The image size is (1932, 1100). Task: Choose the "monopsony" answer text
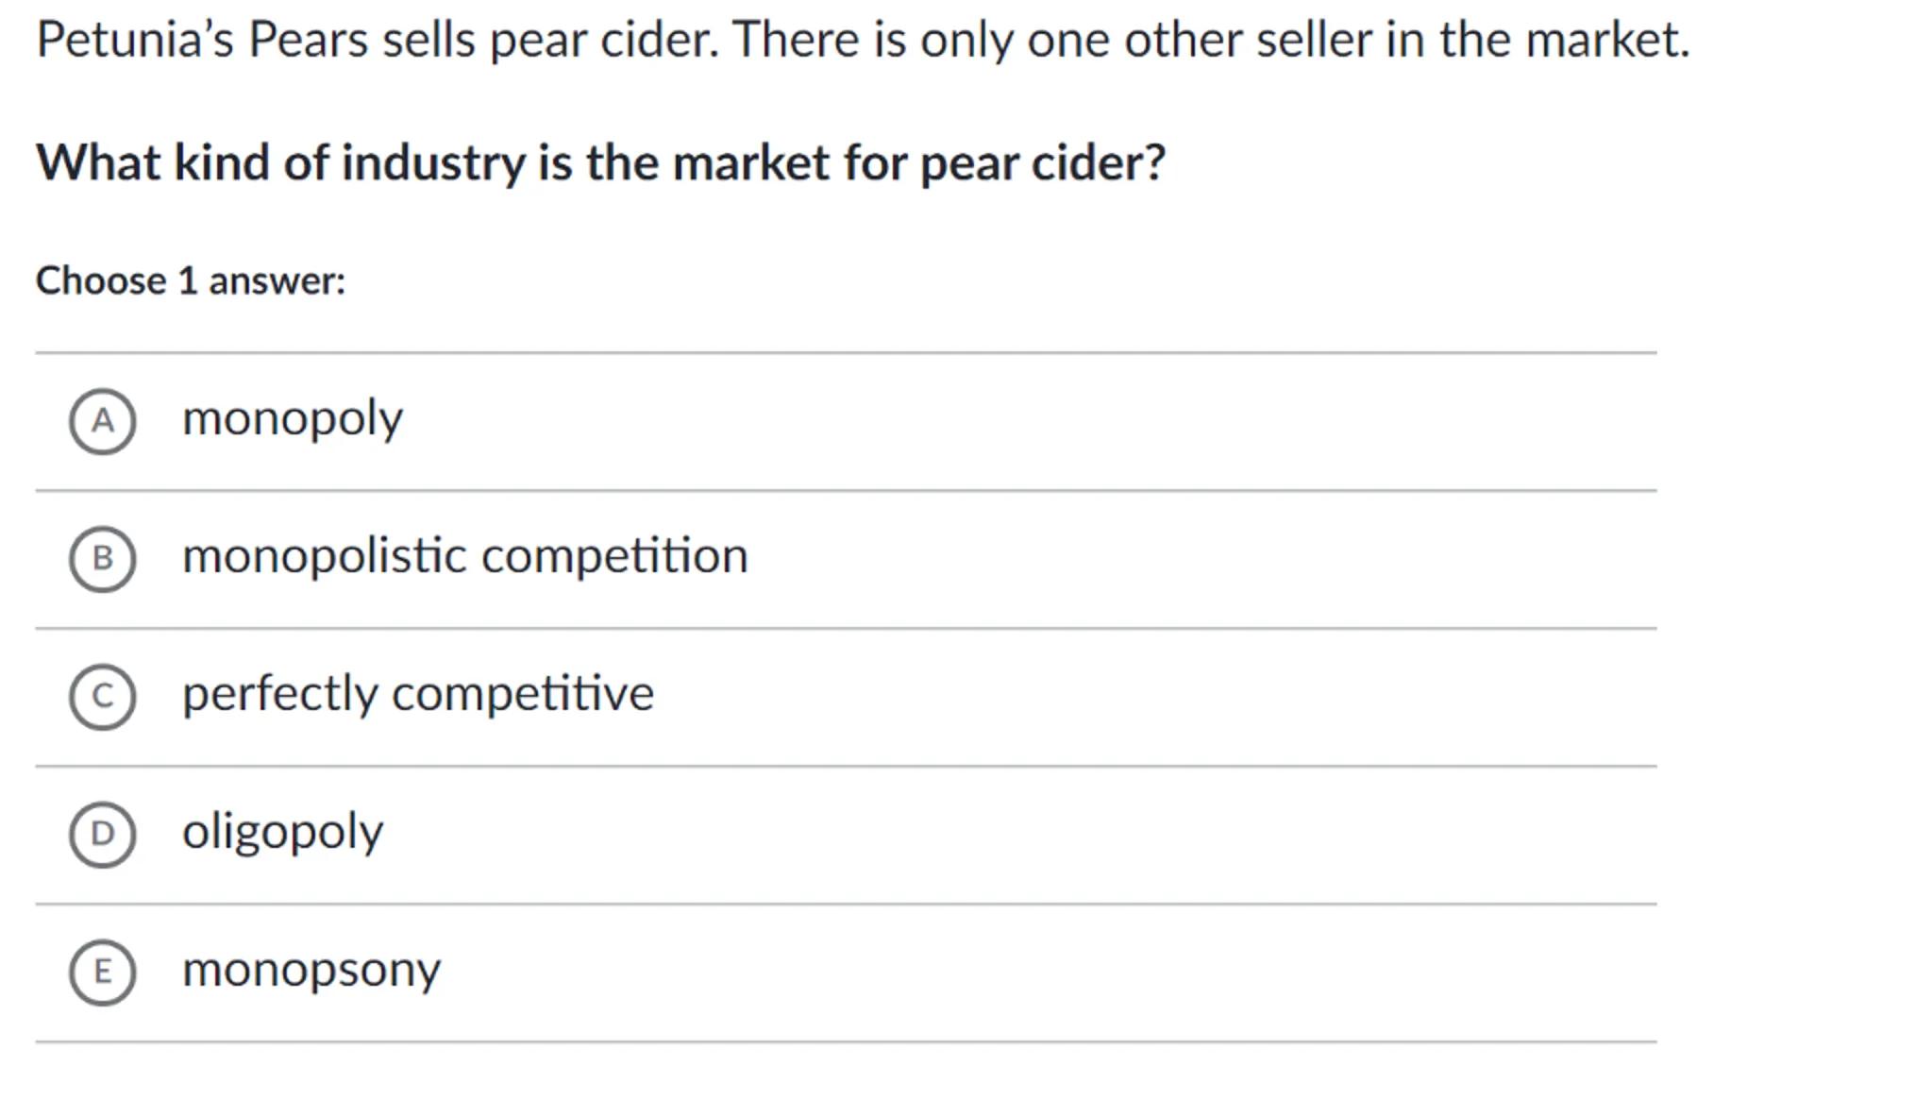coord(311,971)
